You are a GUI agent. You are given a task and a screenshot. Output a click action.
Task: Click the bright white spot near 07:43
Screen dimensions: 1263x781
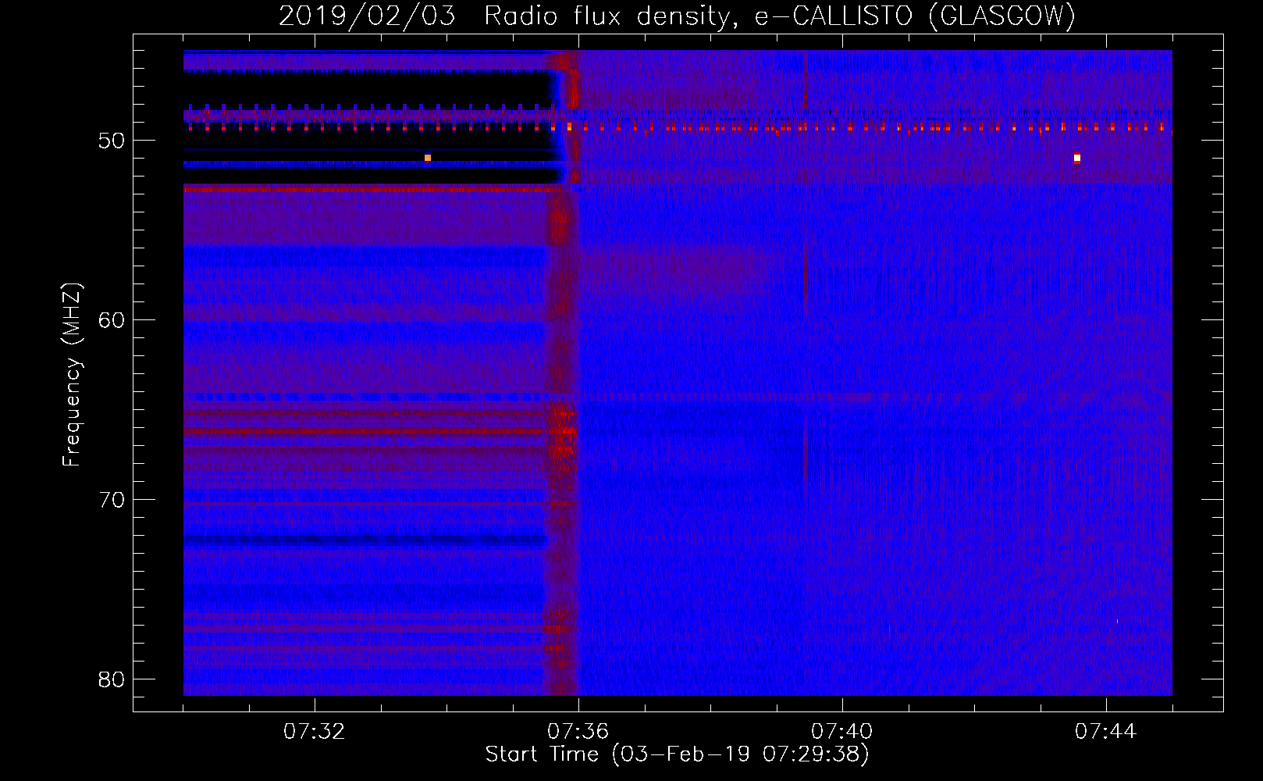coord(1077,158)
